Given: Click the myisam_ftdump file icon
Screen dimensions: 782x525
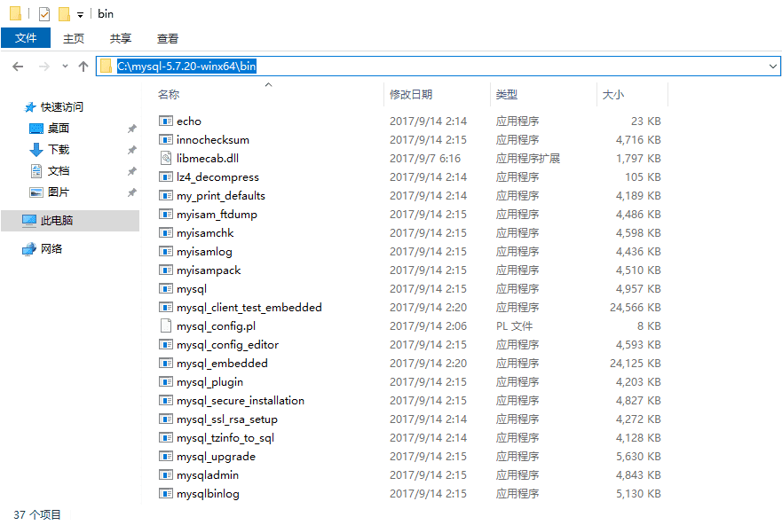Looking at the screenshot, I should [166, 215].
